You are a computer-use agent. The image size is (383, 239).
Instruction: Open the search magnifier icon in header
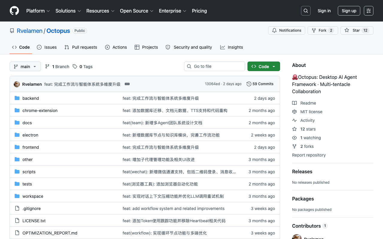tap(306, 11)
